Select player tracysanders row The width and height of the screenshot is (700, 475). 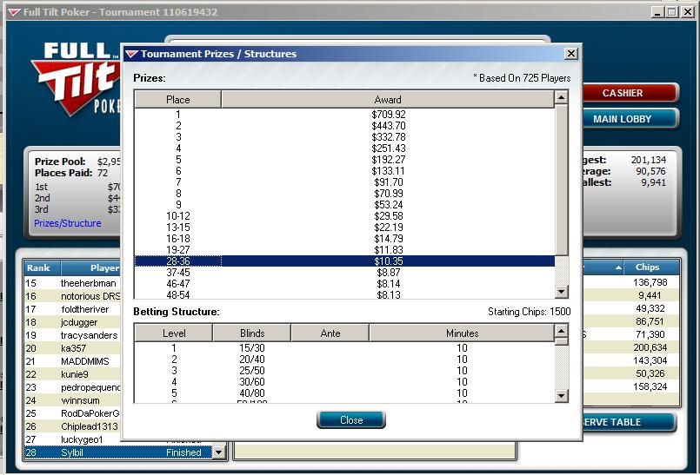(73, 335)
